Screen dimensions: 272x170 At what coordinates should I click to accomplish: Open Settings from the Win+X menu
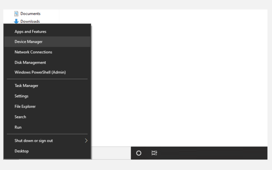(x=47, y=96)
